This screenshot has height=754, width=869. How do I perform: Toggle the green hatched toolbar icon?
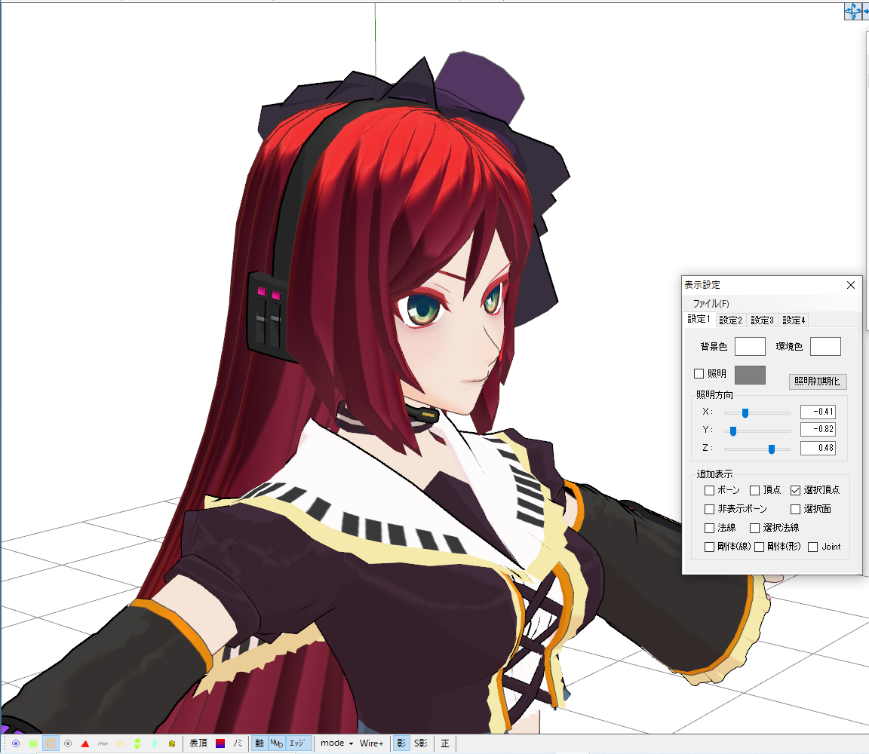tap(33, 743)
